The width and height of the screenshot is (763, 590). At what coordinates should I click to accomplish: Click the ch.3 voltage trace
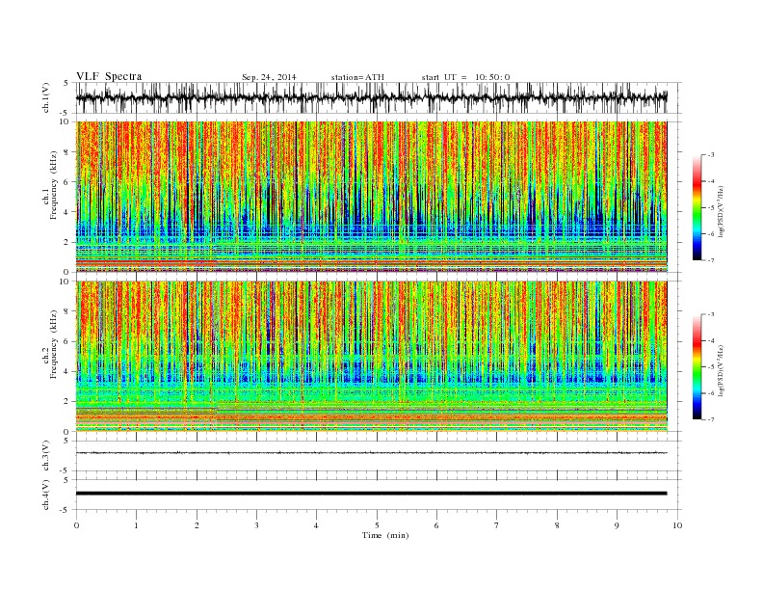point(372,453)
